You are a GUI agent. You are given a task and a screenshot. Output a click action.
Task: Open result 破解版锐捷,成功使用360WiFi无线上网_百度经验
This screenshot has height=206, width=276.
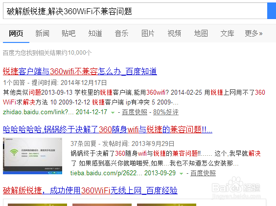click(90, 190)
